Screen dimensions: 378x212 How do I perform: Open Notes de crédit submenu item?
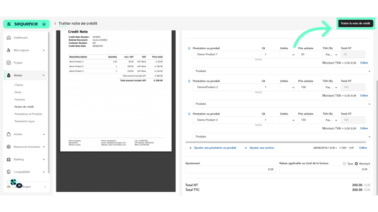[24, 107]
